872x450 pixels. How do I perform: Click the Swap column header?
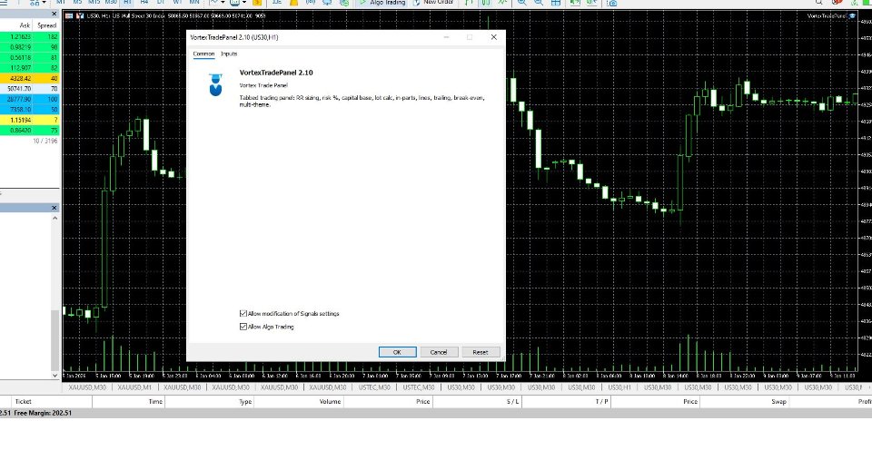coord(778,401)
